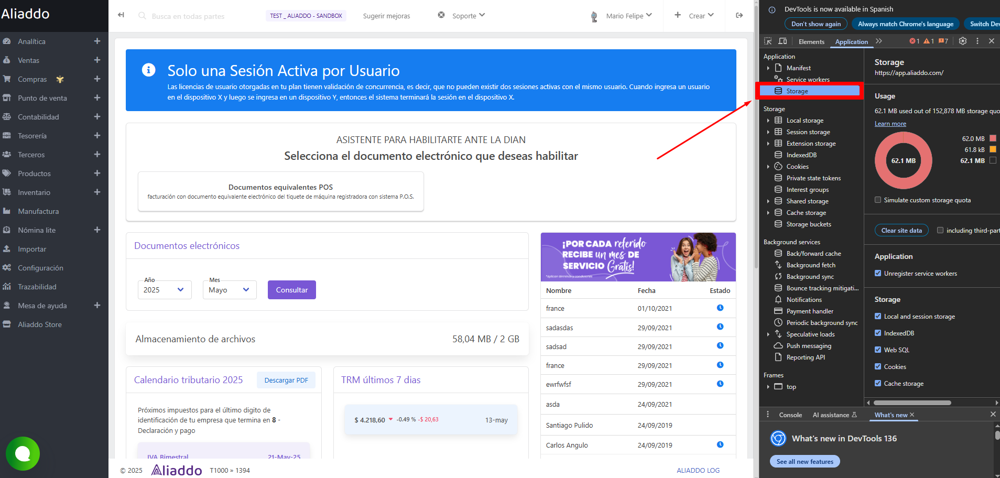Click the Terceros plus icon
This screenshot has height=478, width=1000.
(x=97, y=154)
